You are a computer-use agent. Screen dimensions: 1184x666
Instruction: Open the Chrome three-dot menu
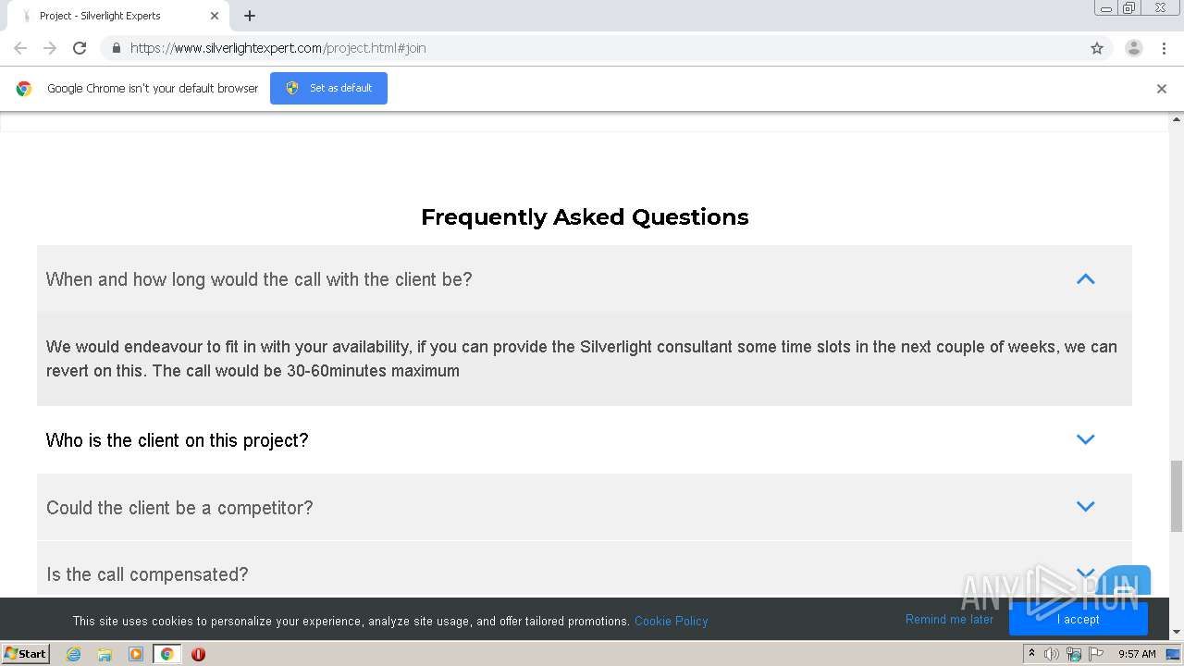click(1164, 48)
